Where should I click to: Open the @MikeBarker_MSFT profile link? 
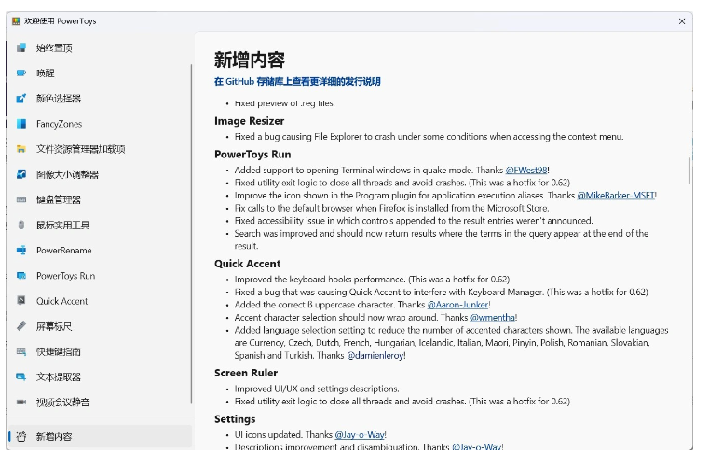(x=616, y=196)
